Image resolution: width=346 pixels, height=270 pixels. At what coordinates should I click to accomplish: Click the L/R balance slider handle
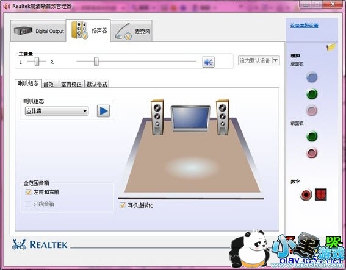coord(37,62)
